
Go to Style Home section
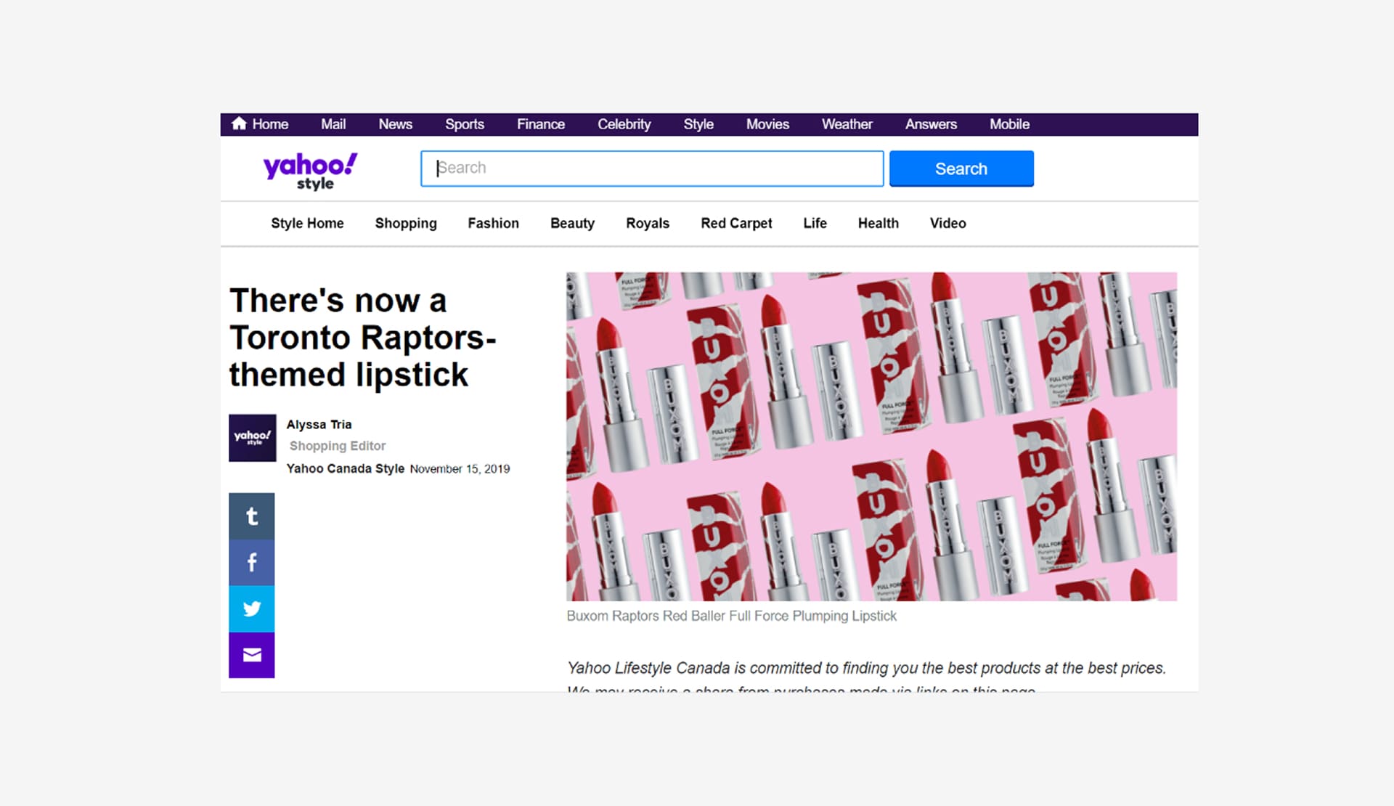point(307,223)
